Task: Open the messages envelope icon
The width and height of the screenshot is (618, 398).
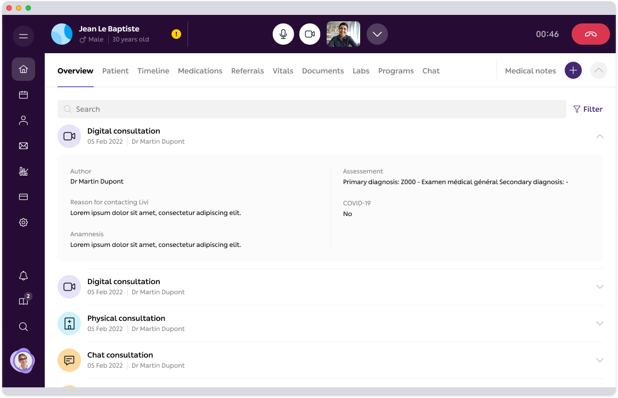Action: point(23,146)
